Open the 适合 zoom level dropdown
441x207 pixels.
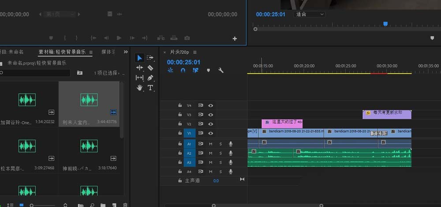310,14
